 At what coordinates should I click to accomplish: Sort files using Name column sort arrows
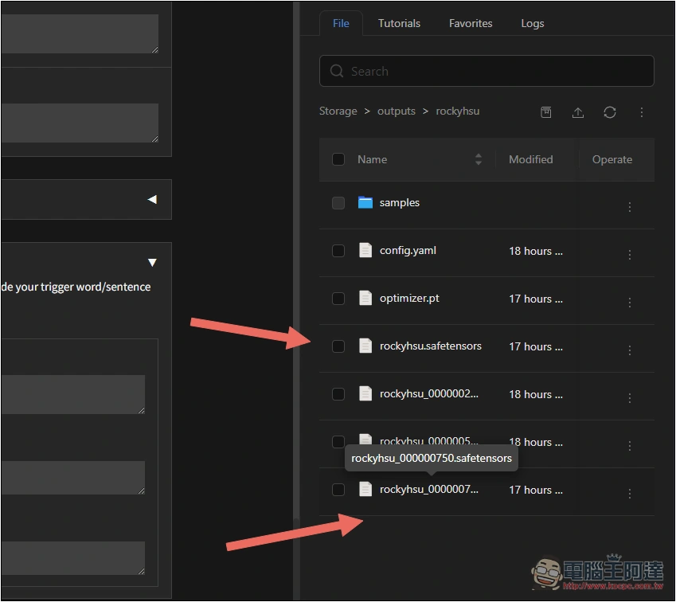click(478, 159)
